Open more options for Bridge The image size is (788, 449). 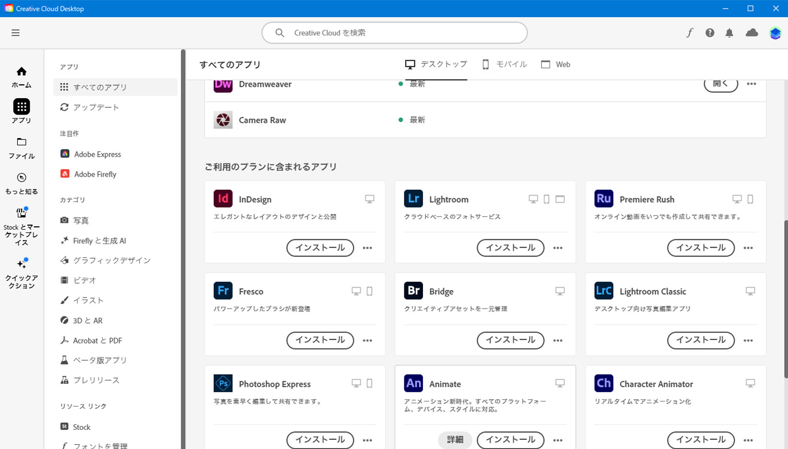click(x=558, y=340)
